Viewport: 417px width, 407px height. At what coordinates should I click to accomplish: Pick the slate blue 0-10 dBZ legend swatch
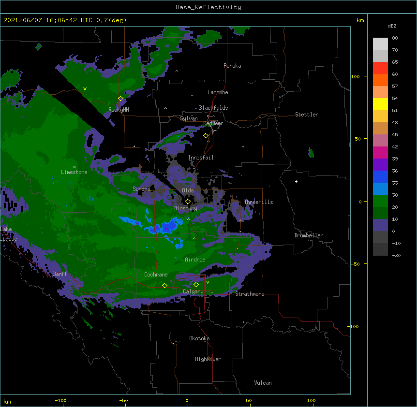pyautogui.click(x=380, y=225)
